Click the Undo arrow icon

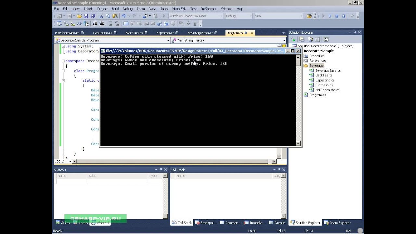coord(124,16)
